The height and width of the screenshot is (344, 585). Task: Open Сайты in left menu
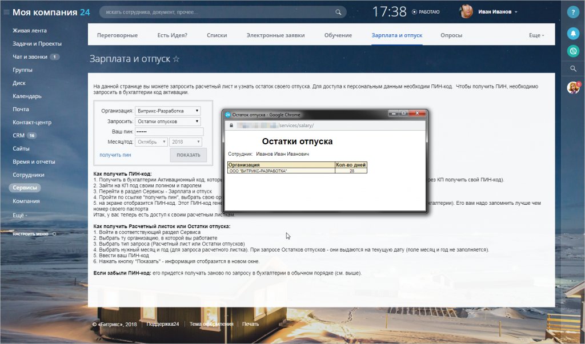click(21, 149)
